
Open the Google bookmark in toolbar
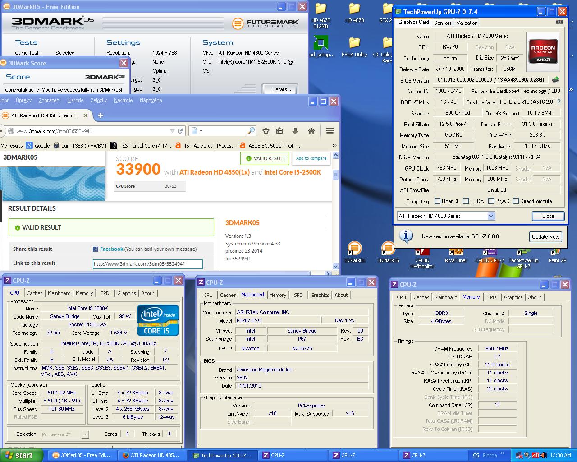click(38, 145)
